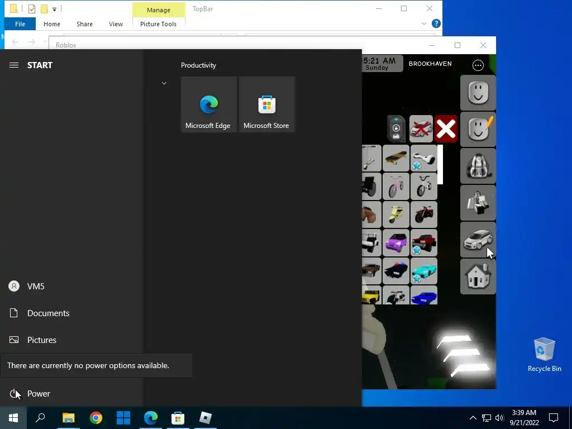Open the character animations icon

[478, 203]
